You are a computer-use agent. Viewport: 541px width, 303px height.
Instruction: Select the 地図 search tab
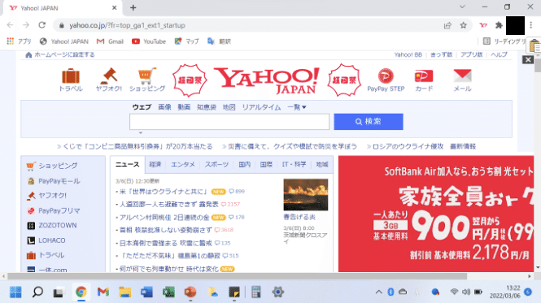coord(229,107)
